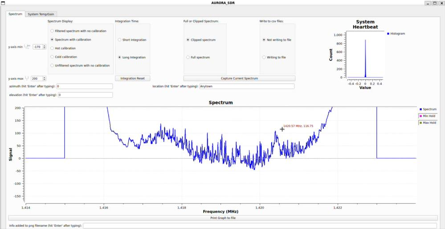Click the System Heartbeat histogram plot
The image size is (445, 229).
pyautogui.click(x=365, y=54)
